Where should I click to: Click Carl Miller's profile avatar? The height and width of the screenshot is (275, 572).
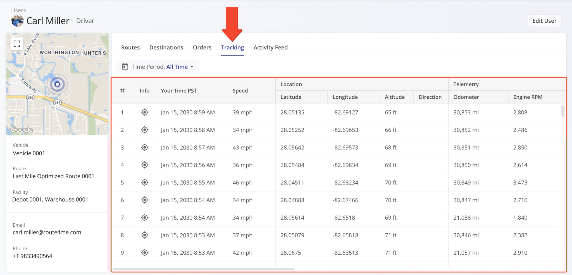pyautogui.click(x=17, y=21)
